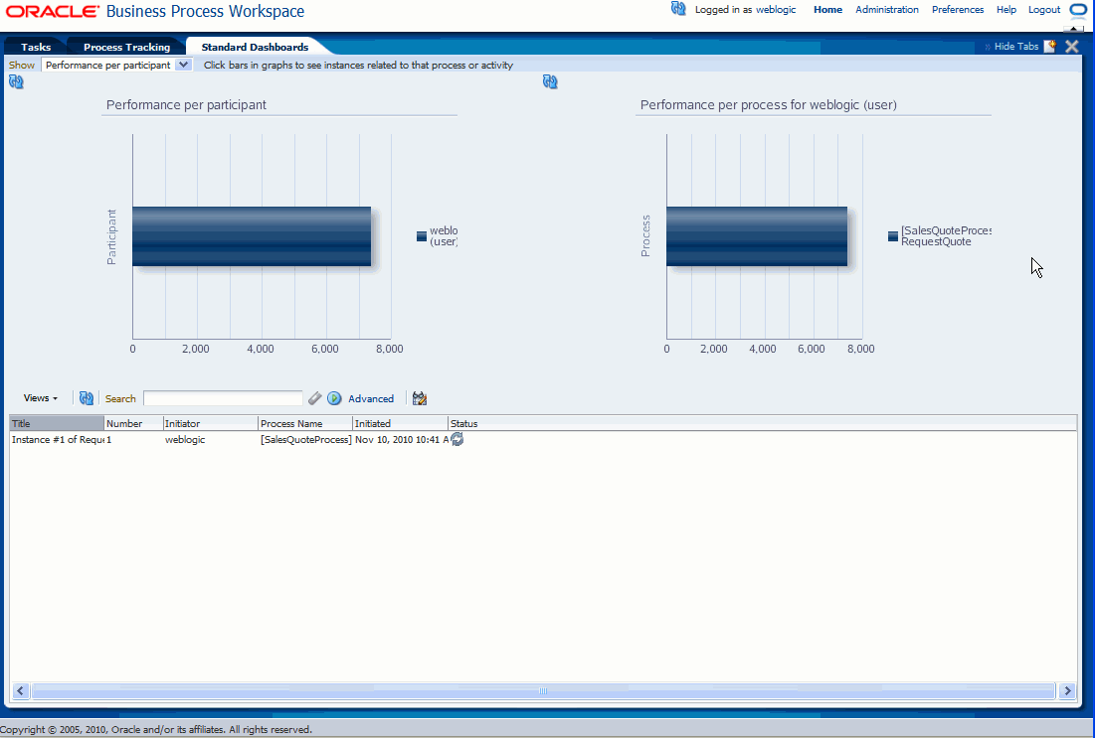The height and width of the screenshot is (738, 1095).
Task: Open the Views menu
Action: 41,398
